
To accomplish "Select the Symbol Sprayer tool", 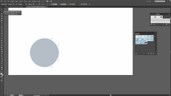I will click(x=2, y=59).
